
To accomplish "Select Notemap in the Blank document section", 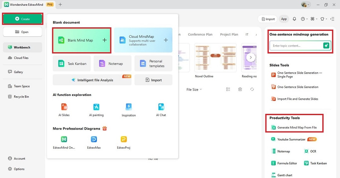I will (x=112, y=64).
